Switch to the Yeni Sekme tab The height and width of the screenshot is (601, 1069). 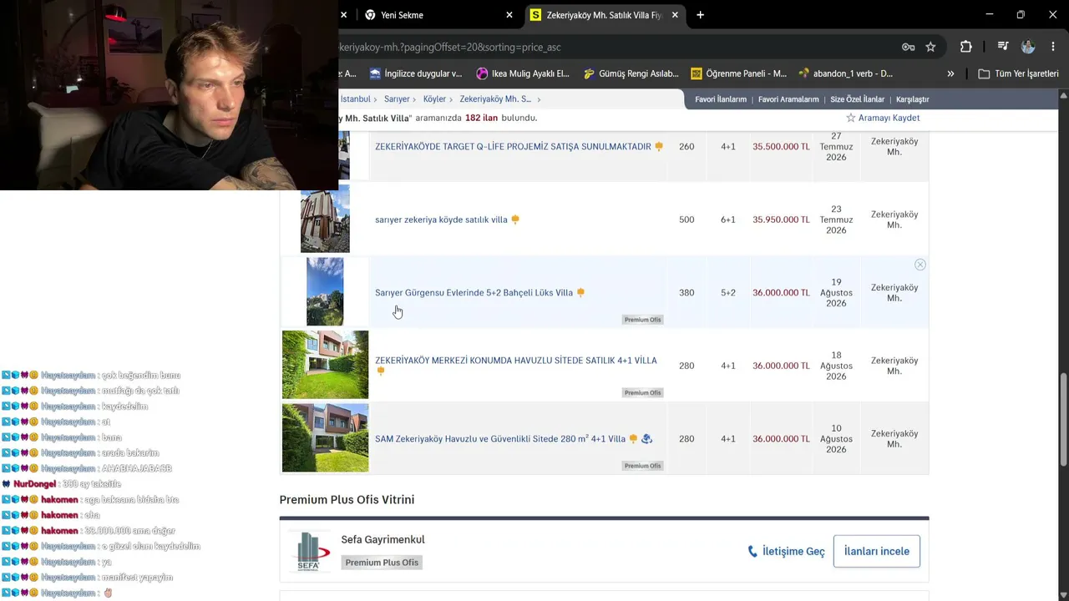pos(438,15)
